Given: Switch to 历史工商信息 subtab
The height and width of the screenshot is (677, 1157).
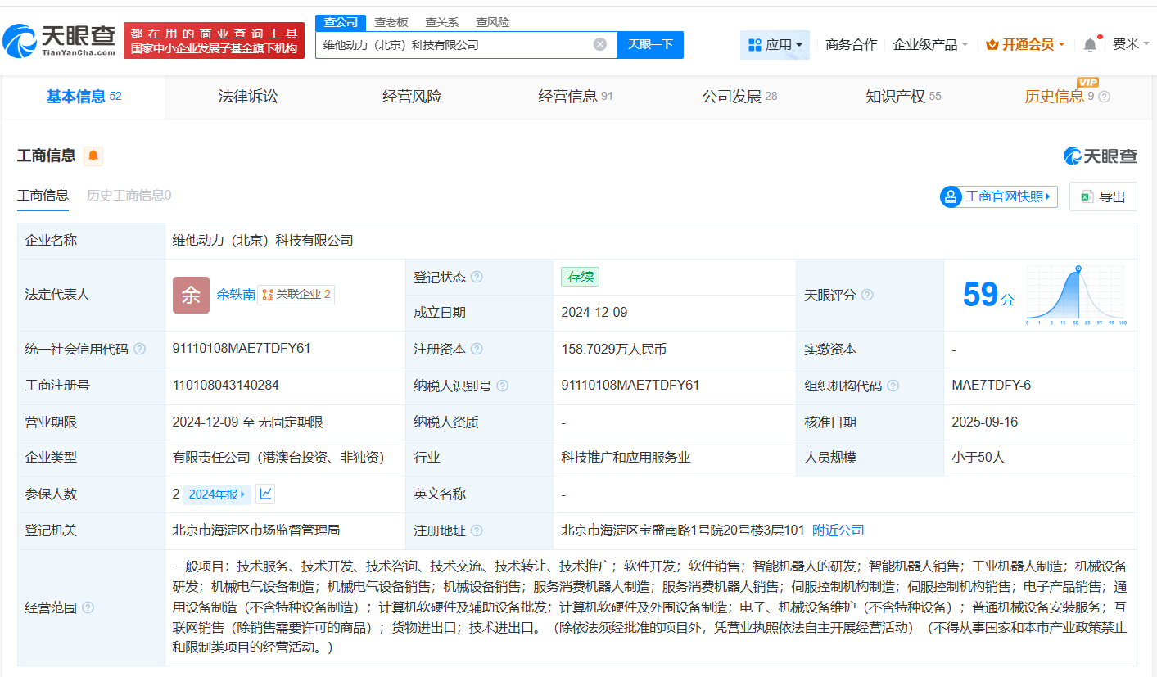Looking at the screenshot, I should coord(127,196).
